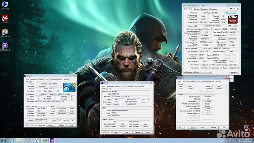Expand Tools dropdown arrow in Mainboard window
Screen dimensions: 254x143
(x=131, y=132)
